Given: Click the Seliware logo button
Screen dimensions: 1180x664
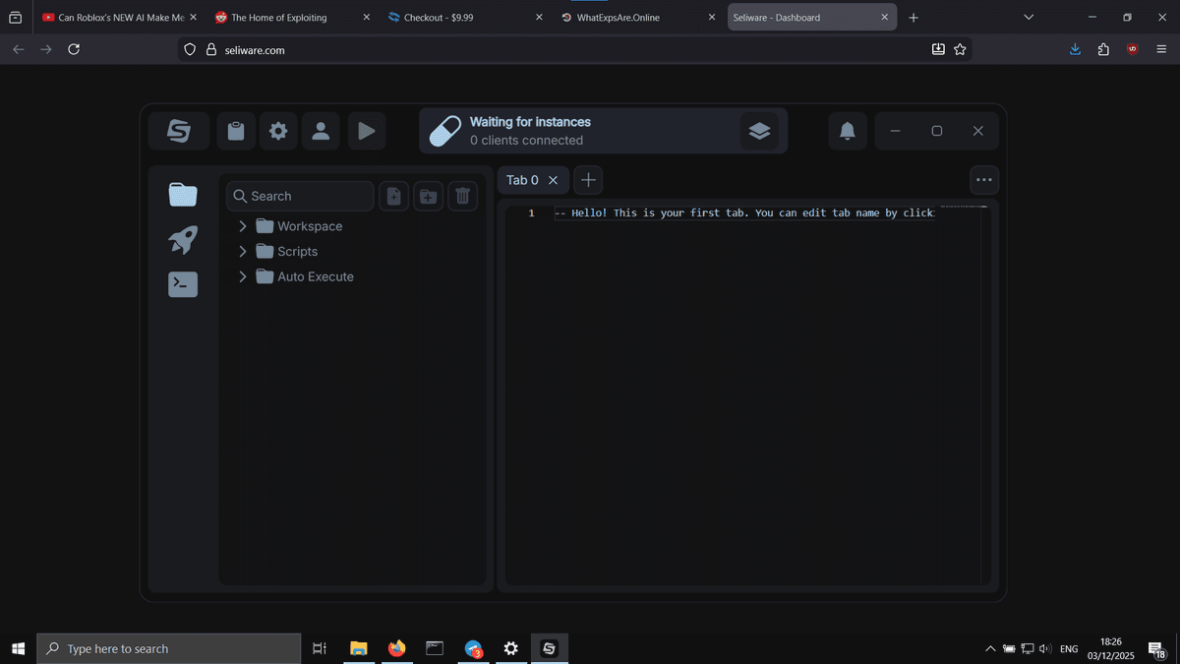Looking at the screenshot, I should [178, 131].
